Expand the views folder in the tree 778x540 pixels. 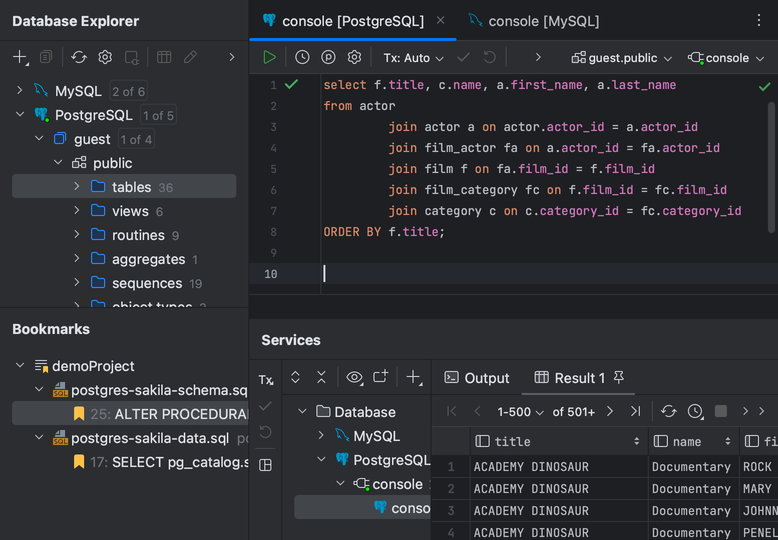77,210
